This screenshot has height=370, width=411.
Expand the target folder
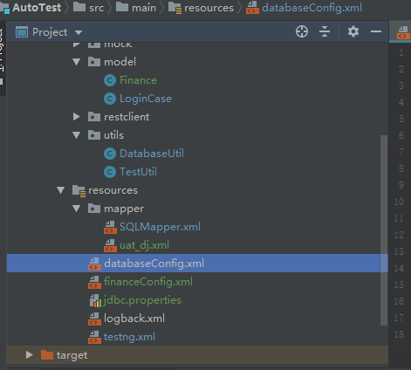30,355
